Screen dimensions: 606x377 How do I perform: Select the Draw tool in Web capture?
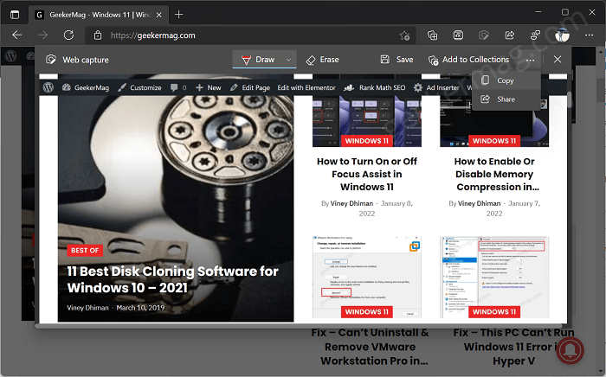click(x=258, y=60)
